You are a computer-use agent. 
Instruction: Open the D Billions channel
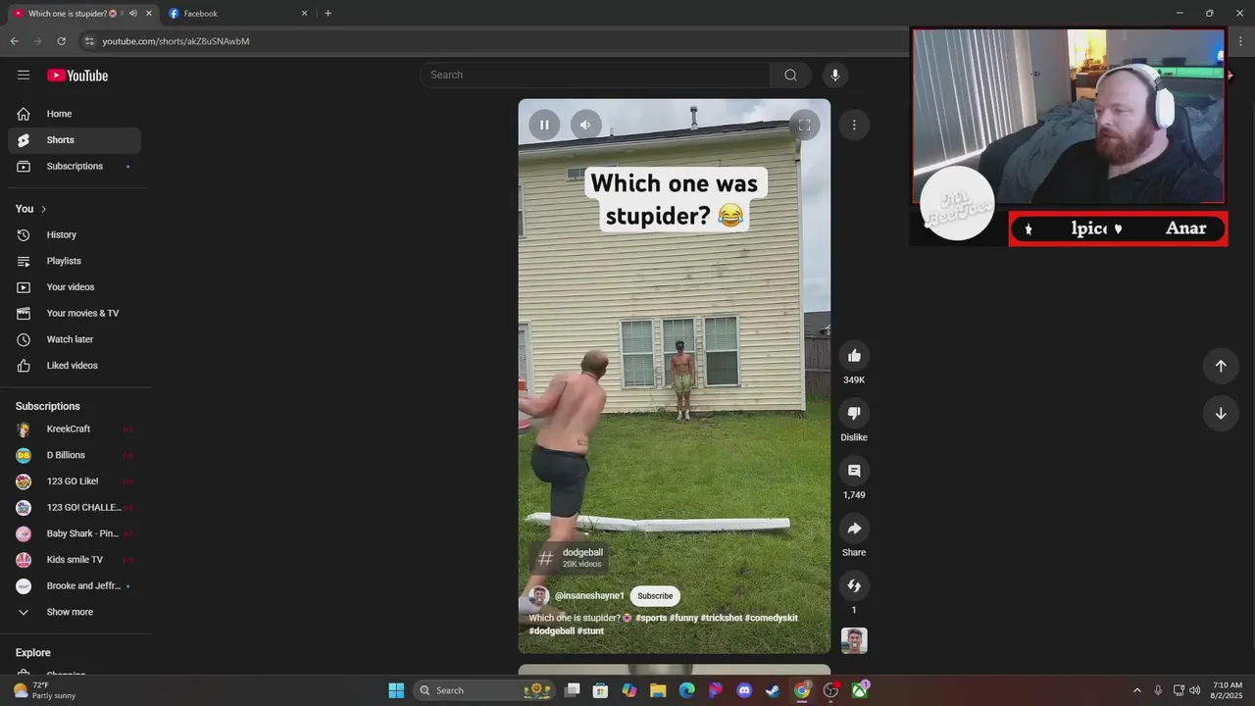point(75,455)
